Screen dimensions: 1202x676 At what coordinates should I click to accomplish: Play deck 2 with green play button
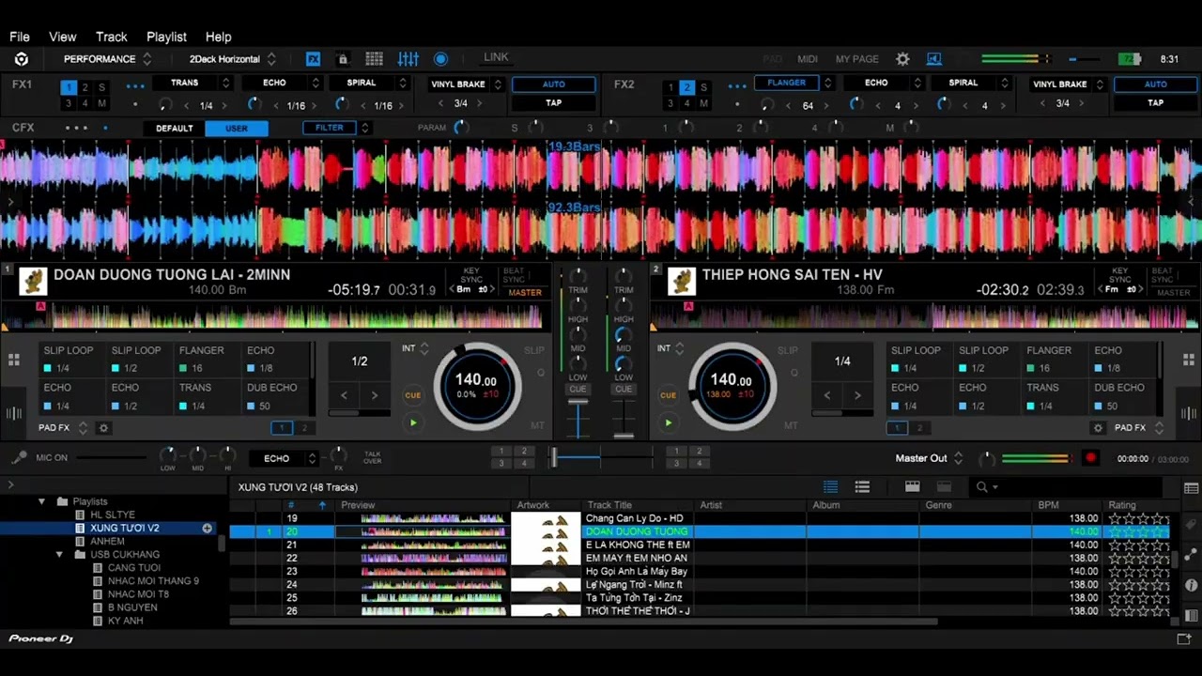point(668,423)
